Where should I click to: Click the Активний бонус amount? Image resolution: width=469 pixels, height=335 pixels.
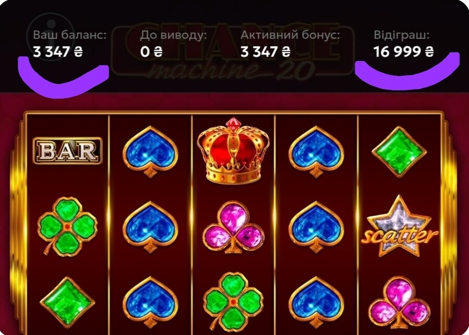click(266, 52)
